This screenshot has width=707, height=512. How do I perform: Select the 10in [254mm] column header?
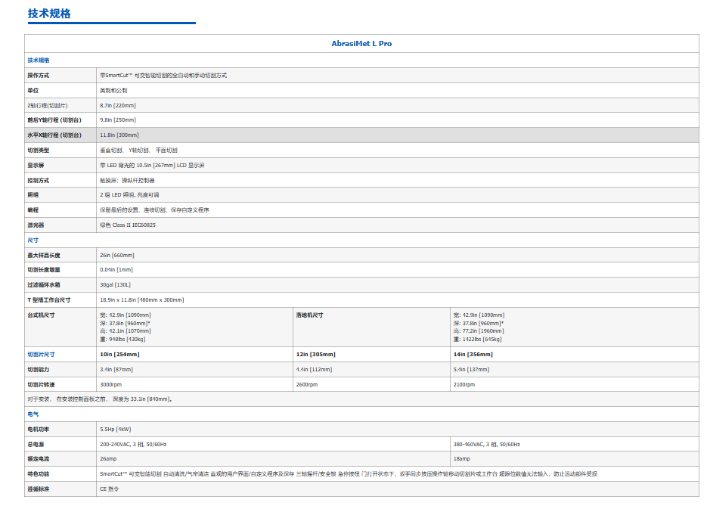click(x=120, y=355)
